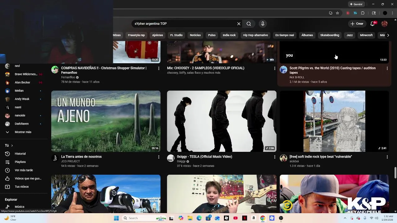Open File Explorer from taskbar

point(190,218)
